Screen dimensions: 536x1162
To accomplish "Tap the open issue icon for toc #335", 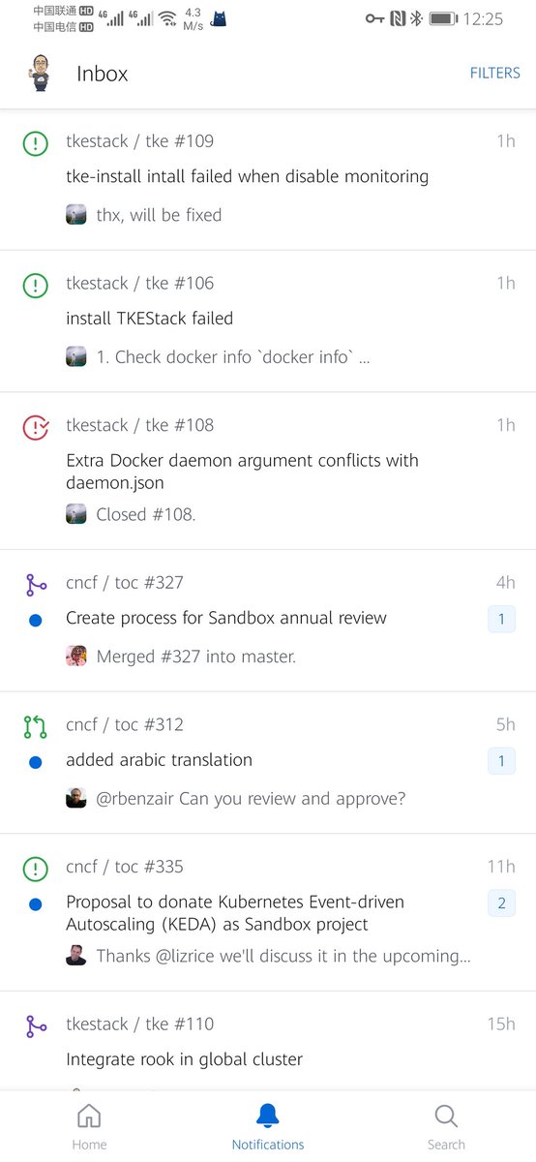I will 36,869.
